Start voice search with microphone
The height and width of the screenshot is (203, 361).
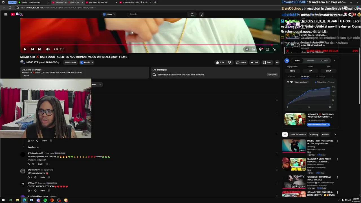click(201, 14)
